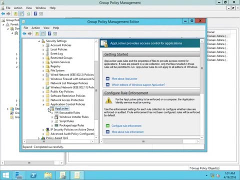240x180 pixels.
Task: Expand the Script Rules arrow
Action: point(52,121)
